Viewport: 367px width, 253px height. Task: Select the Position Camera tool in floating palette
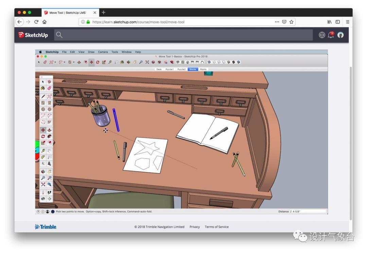(43, 193)
